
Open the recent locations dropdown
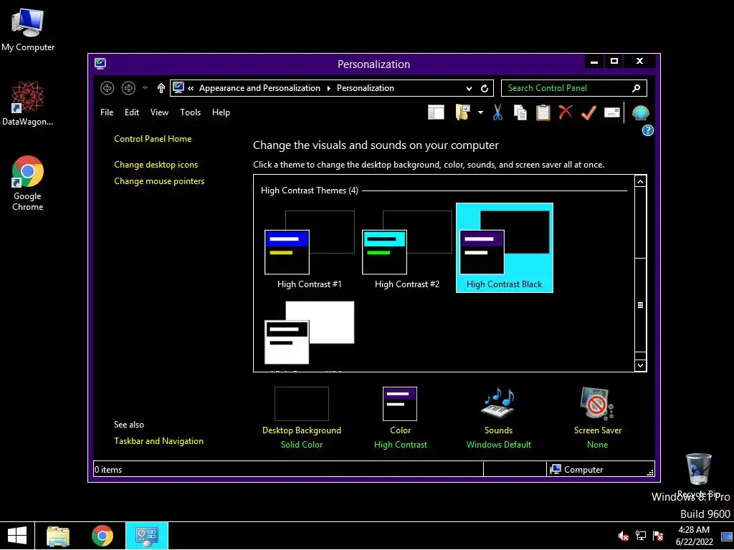(145, 88)
